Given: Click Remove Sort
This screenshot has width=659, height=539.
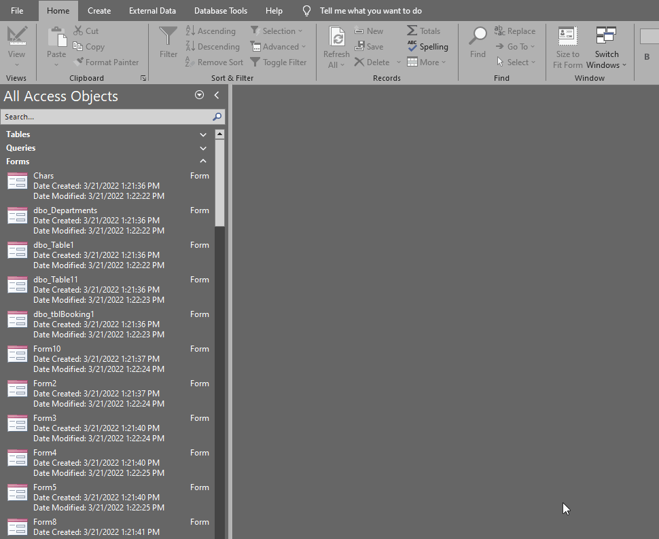Looking at the screenshot, I should (x=214, y=62).
